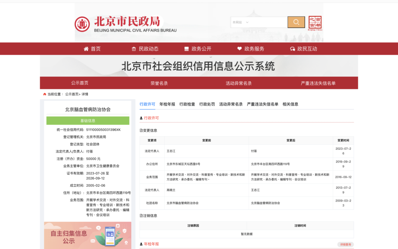Open 严重违法失信名单 in the red submenu
The width and height of the screenshot is (398, 249).
click(x=318, y=83)
